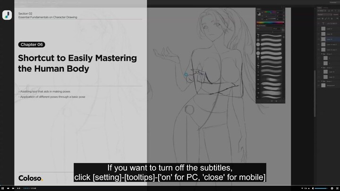Viewport: 340px width, 191px height.
Task: Pause the video playback
Action: 3,188
